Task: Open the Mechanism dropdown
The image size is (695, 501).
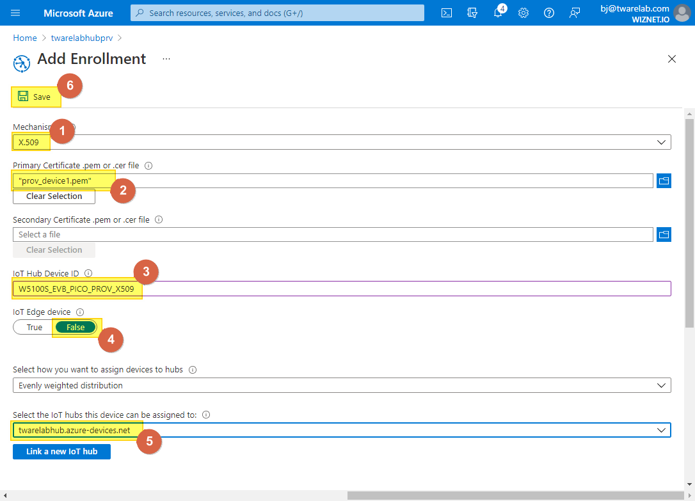Action: point(342,142)
